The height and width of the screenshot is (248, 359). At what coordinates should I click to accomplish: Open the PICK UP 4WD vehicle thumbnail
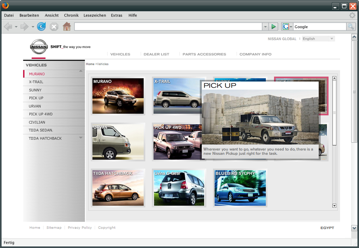click(x=177, y=142)
